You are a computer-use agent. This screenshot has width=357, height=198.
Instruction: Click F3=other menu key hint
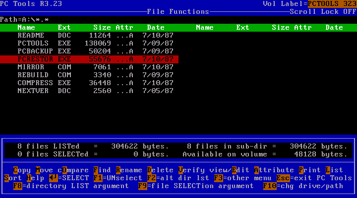point(243,178)
